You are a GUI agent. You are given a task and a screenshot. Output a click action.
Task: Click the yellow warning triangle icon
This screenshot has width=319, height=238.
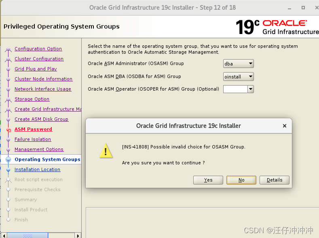(x=106, y=151)
